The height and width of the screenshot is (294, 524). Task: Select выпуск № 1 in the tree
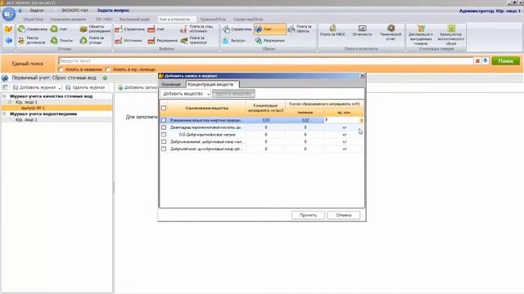pyautogui.click(x=33, y=108)
